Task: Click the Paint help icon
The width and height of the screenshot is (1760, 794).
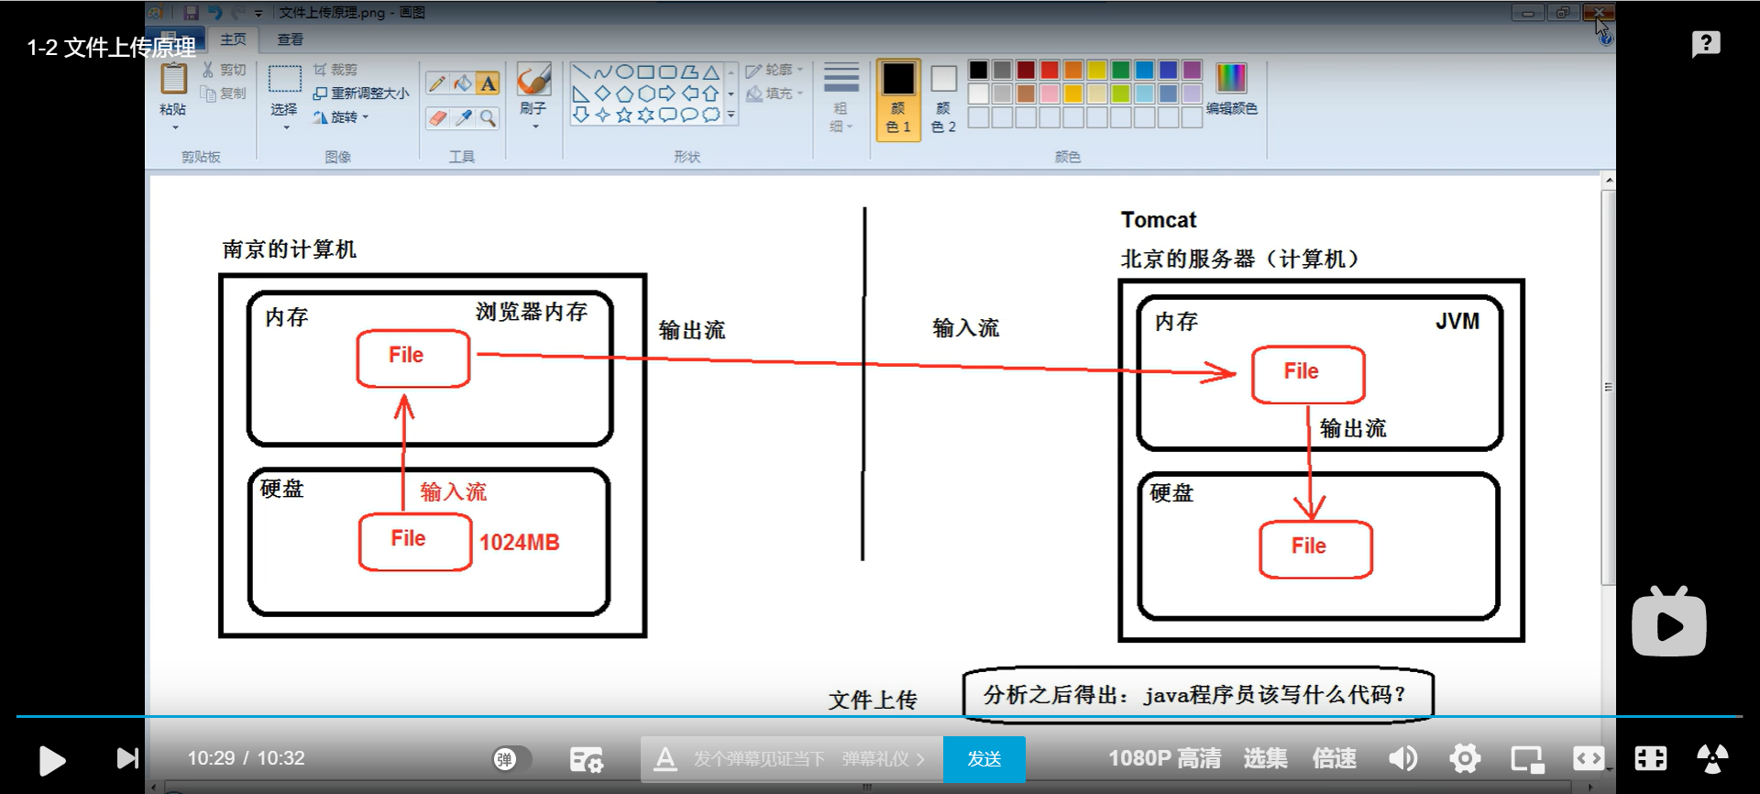Action: pos(1605,39)
